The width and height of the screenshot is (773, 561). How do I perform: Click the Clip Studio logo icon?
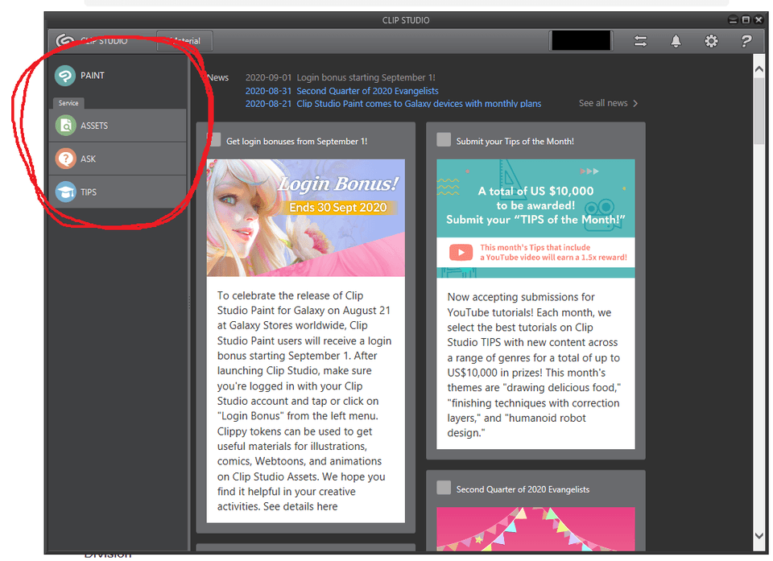[64, 40]
